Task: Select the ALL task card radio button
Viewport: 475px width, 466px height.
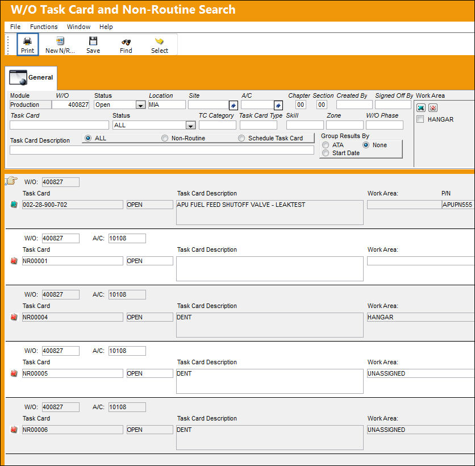Action: coord(88,138)
